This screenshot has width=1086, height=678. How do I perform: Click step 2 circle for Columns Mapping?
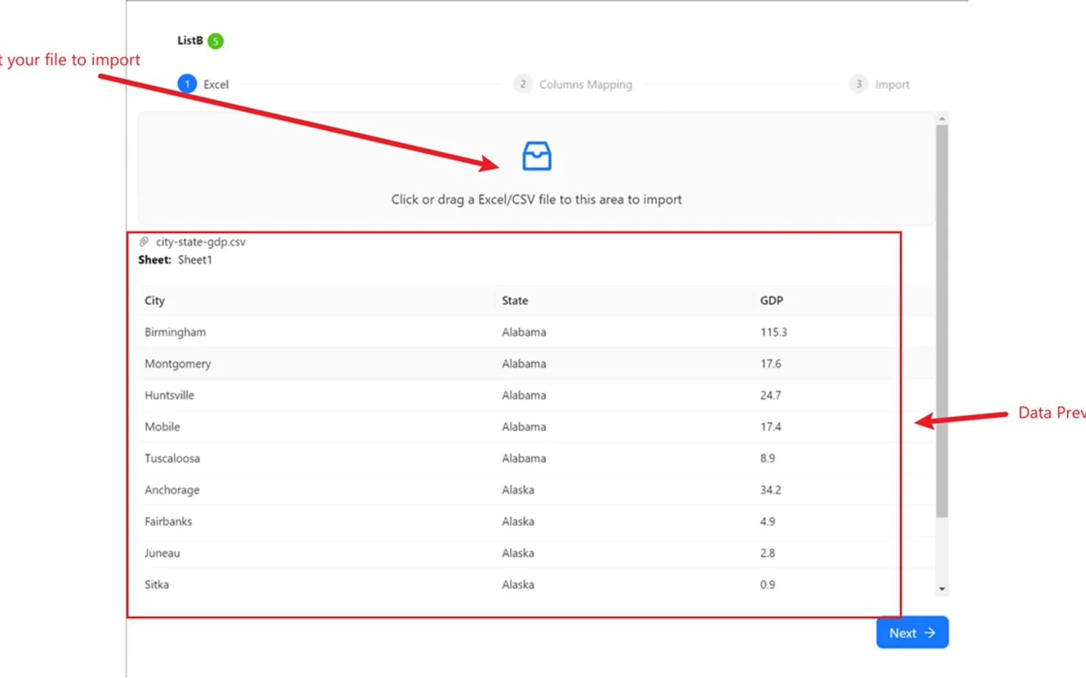(523, 84)
